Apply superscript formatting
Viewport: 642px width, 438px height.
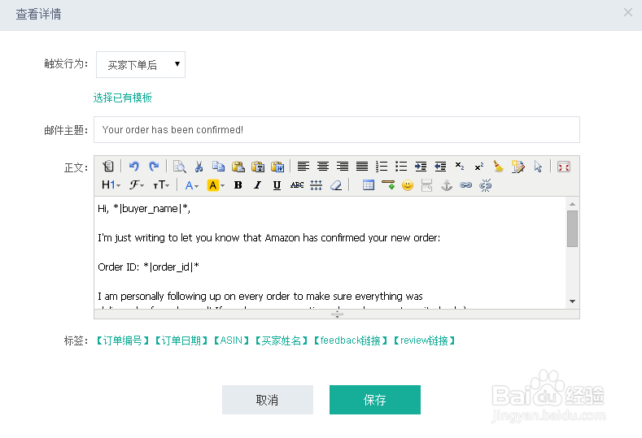(x=479, y=166)
